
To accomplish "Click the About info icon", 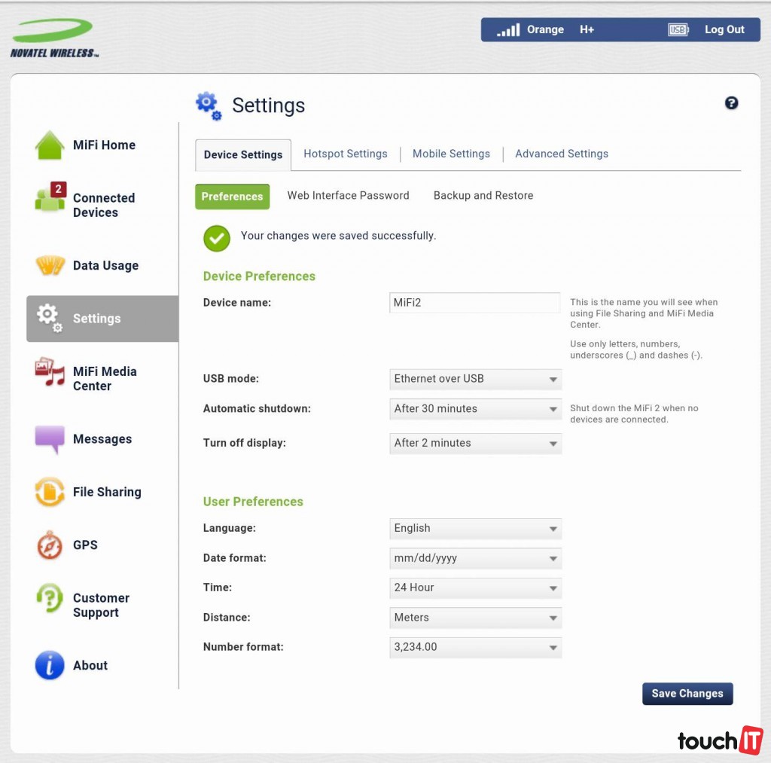I will click(x=50, y=665).
